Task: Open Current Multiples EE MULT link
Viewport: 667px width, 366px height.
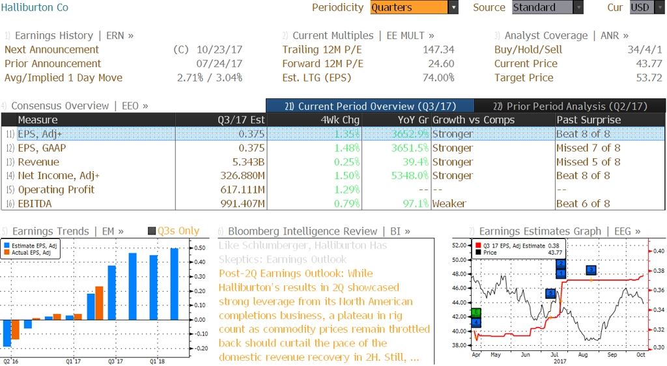Action: 363,36
